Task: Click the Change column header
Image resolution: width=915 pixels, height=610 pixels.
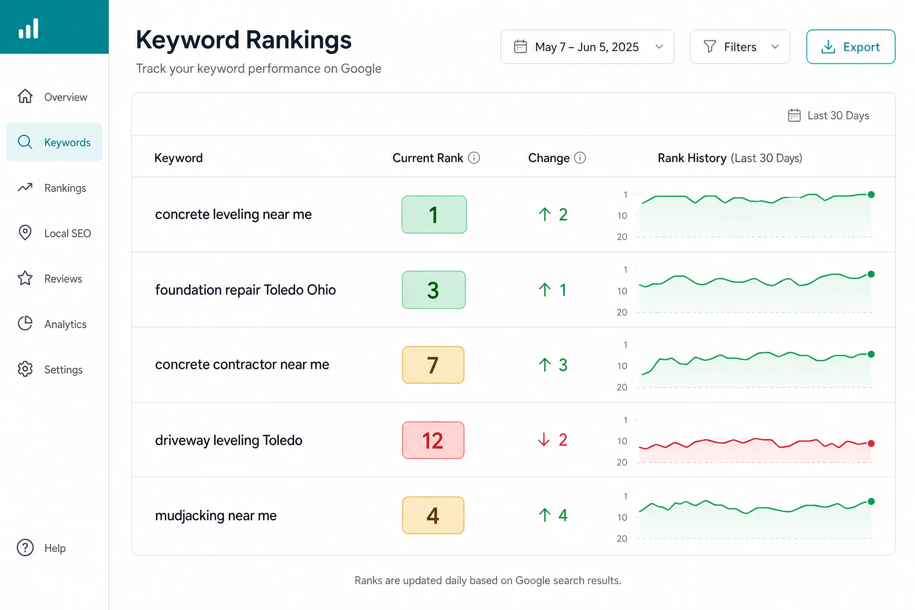Action: [549, 158]
